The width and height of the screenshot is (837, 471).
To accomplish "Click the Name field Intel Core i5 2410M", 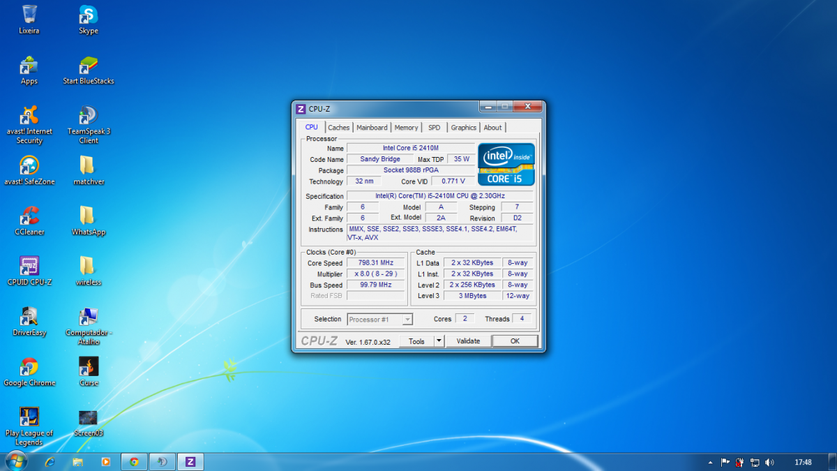I will (410, 148).
